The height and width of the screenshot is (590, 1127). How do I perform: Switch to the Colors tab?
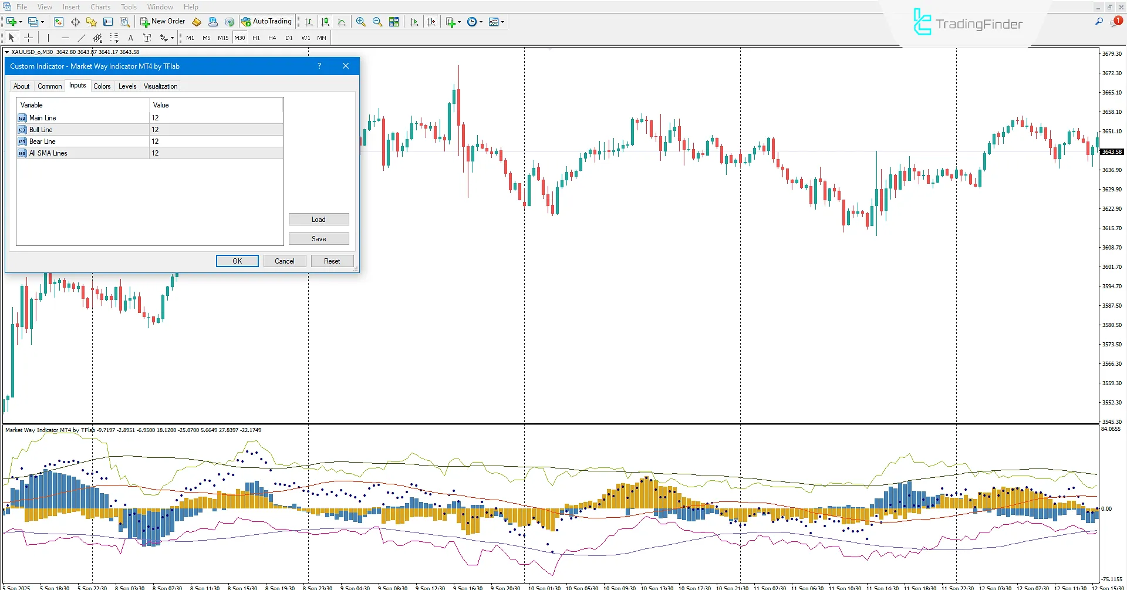pos(102,86)
